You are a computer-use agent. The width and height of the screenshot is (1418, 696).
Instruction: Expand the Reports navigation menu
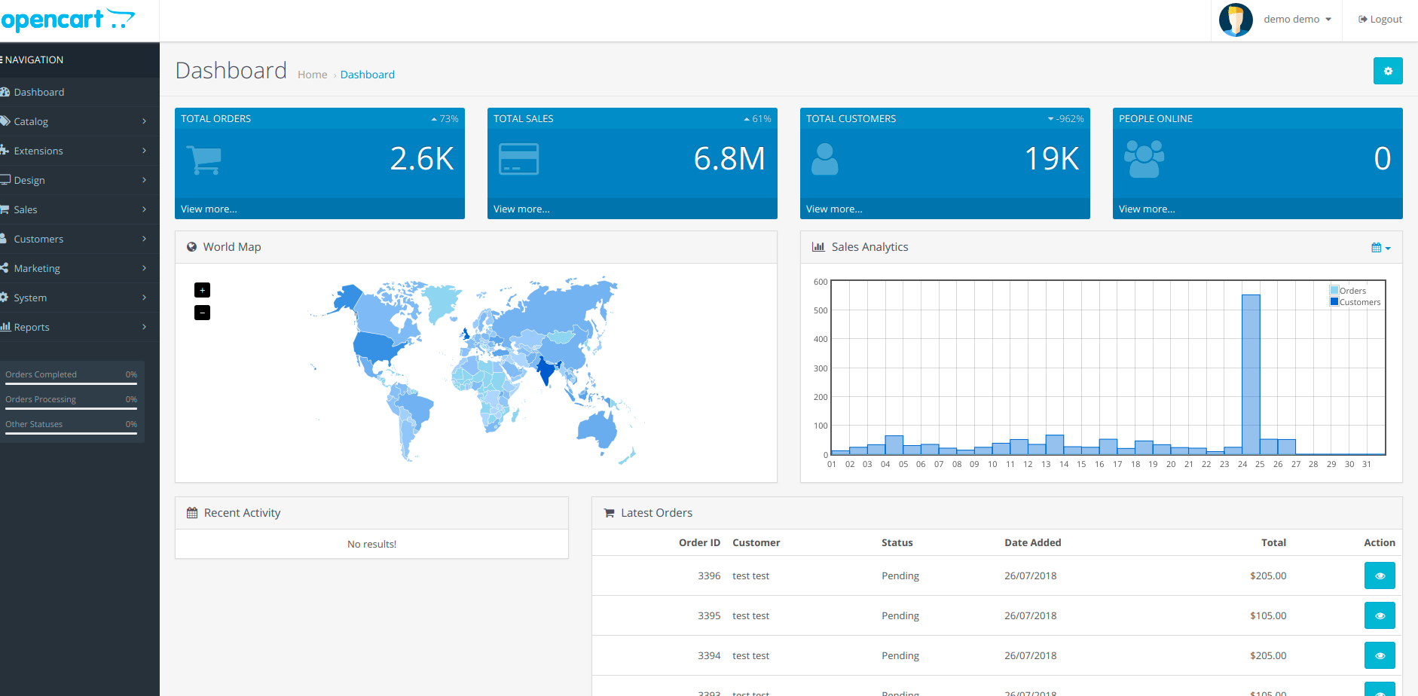75,327
